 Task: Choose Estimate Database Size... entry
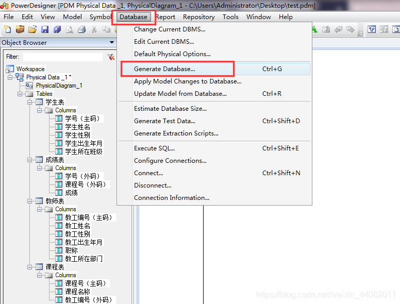point(214,109)
